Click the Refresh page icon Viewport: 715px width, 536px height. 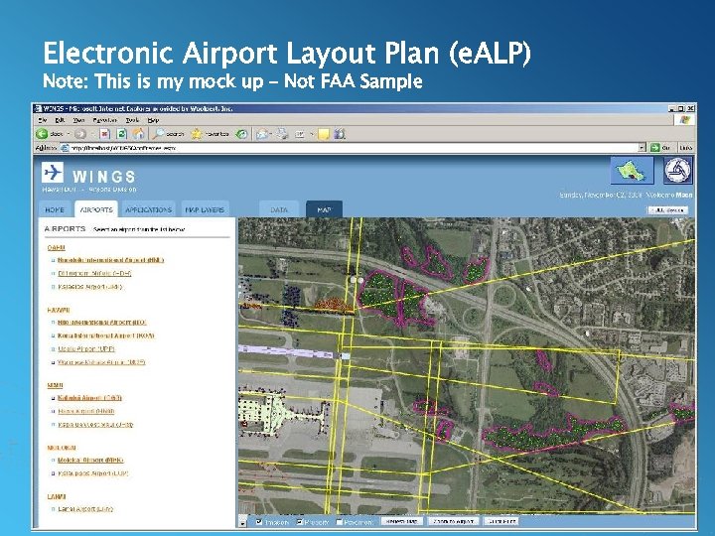coord(121,134)
